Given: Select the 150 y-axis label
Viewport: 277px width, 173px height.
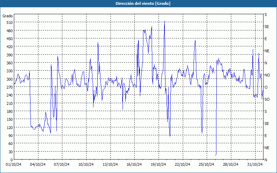Looking at the screenshot, I should click(x=9, y=119).
